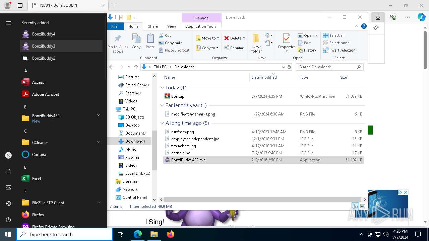Click Paste shortcut in the ribbon
The height and width of the screenshot is (241, 429).
click(x=174, y=50)
